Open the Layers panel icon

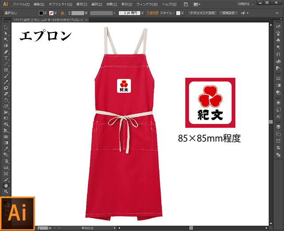(278, 126)
